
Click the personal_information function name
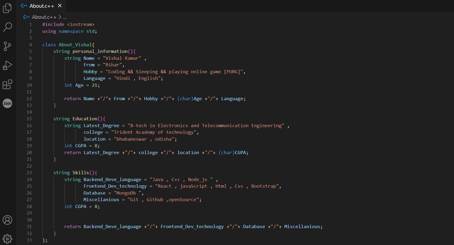(100, 51)
